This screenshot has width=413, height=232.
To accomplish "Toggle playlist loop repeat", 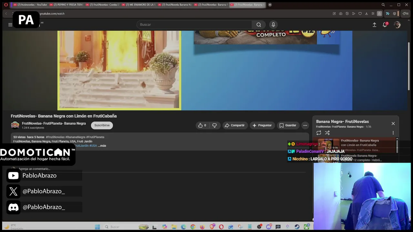I will pos(319,133).
